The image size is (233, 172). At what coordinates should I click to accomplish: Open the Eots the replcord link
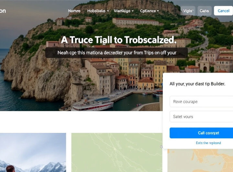(x=208, y=143)
